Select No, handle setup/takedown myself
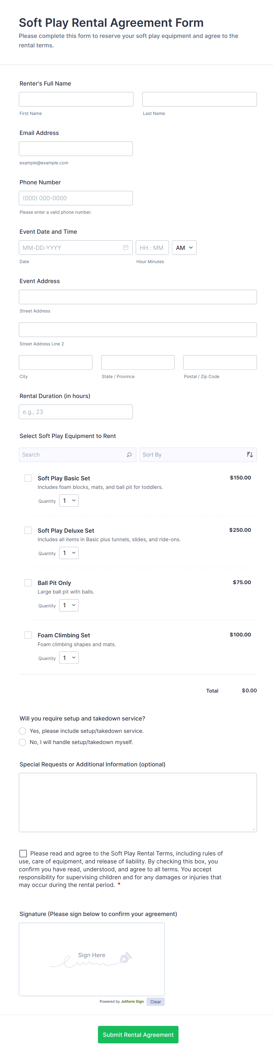The image size is (273, 1058). click(x=23, y=742)
